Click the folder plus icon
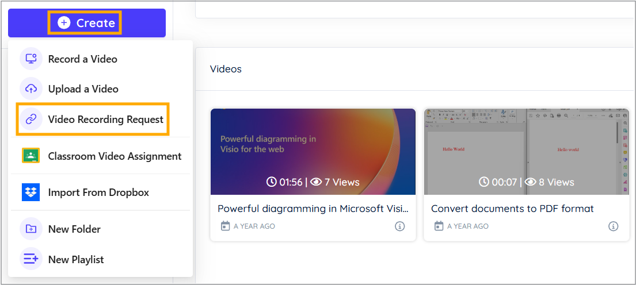The width and height of the screenshot is (636, 285). 31,229
